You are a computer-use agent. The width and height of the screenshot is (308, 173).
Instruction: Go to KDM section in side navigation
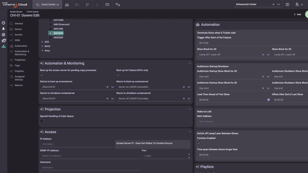(x=17, y=40)
